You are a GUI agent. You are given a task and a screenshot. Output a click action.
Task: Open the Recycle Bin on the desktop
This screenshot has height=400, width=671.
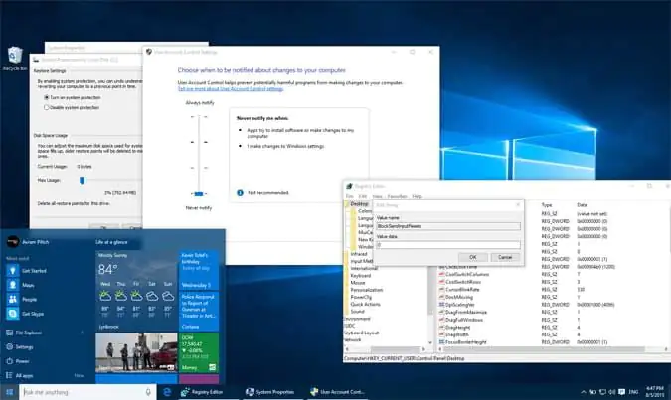point(15,58)
